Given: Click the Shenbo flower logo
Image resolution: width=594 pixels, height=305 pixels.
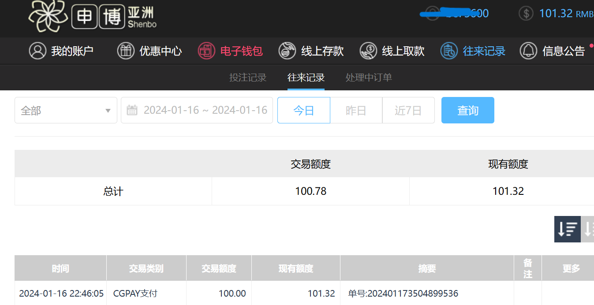Looking at the screenshot, I should tap(48, 16).
